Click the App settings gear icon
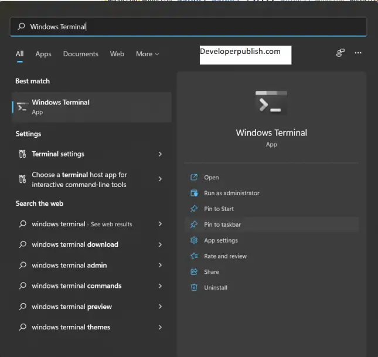The height and width of the screenshot is (357, 378). (194, 240)
